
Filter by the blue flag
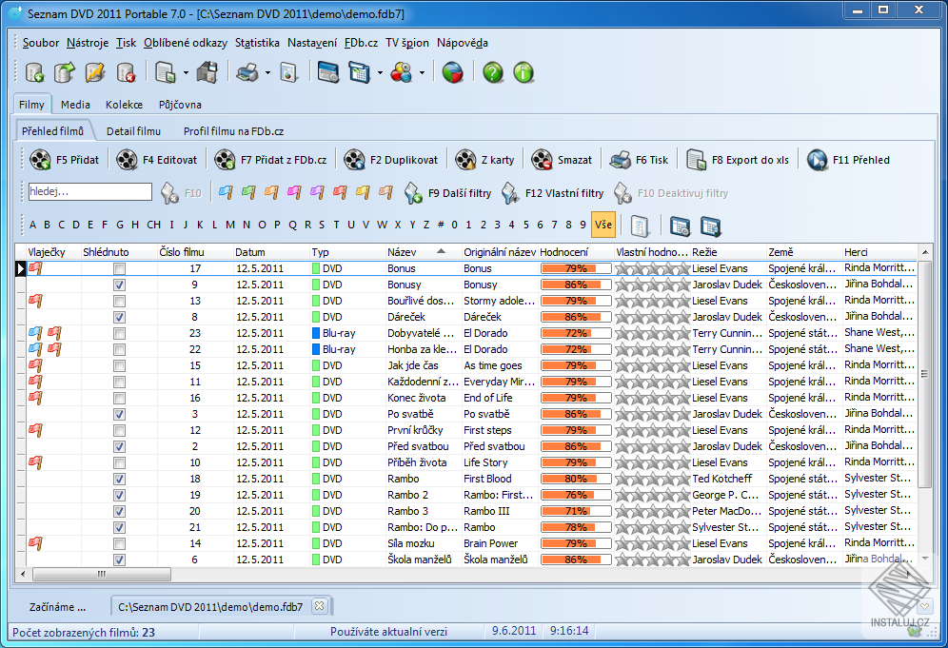226,193
